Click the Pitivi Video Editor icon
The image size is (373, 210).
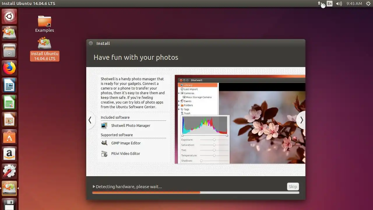[x=104, y=154]
